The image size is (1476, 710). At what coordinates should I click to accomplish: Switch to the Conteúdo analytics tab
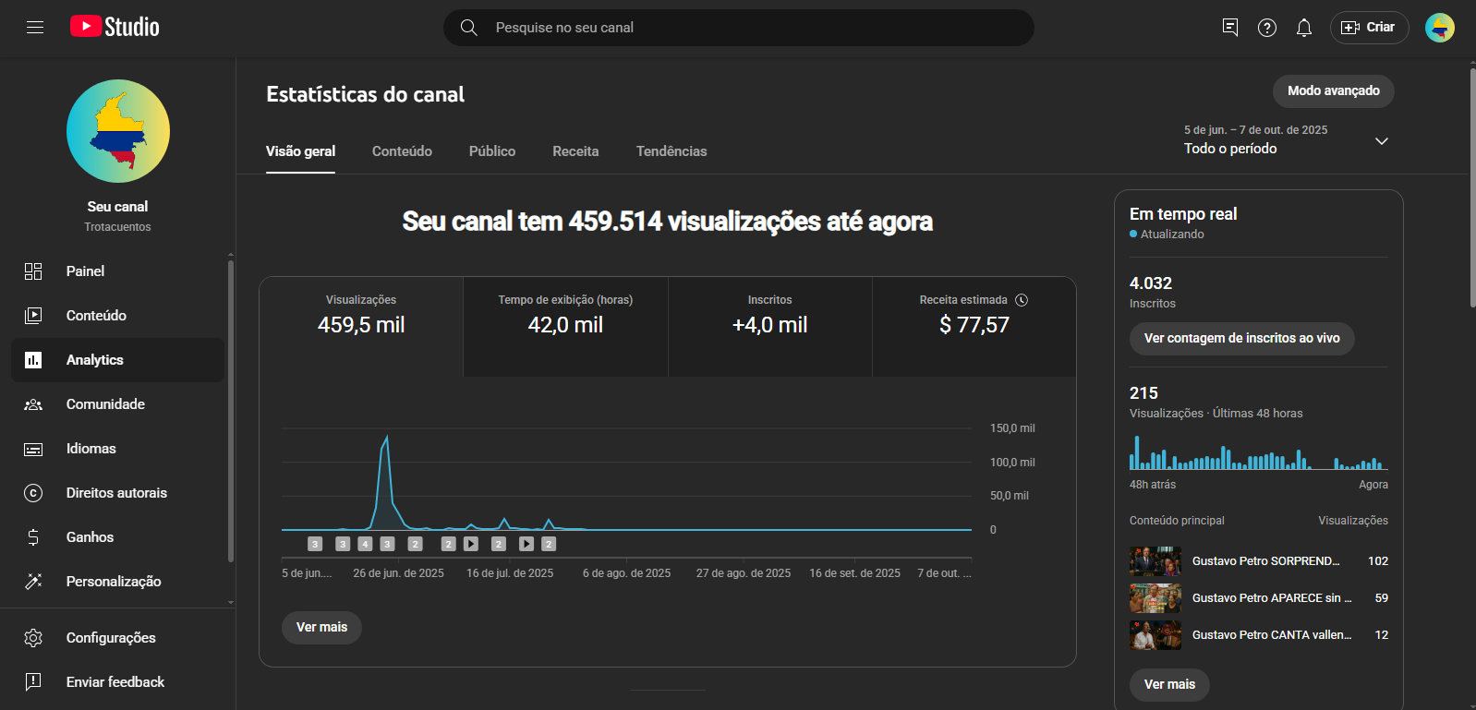tap(402, 151)
